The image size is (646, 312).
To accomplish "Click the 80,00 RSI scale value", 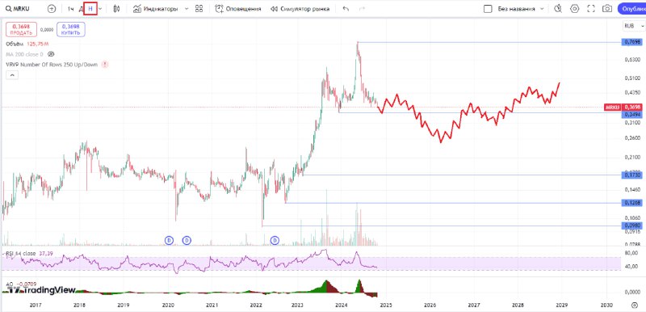I will [x=631, y=253].
